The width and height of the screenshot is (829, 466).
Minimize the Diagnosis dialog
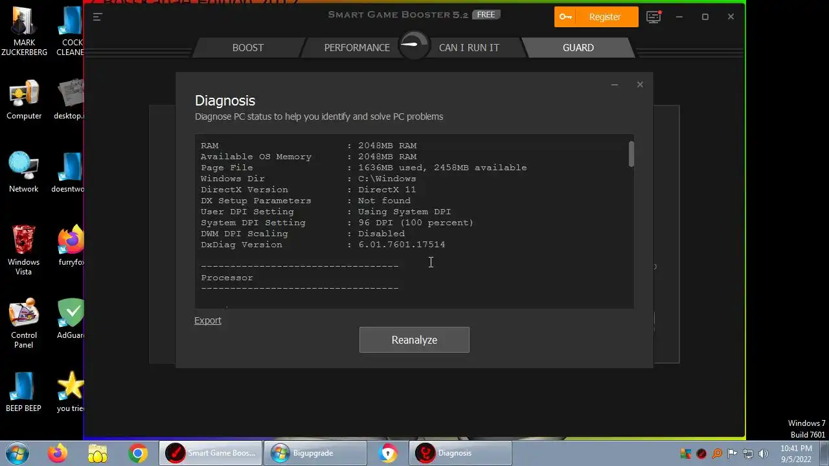615,84
